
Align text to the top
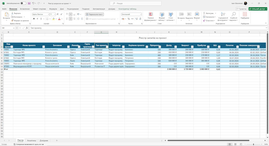67,14
